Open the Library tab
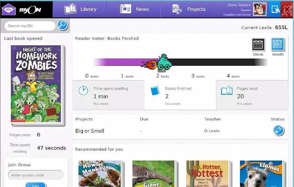Screen dimensions: 294x187 point(80,9)
